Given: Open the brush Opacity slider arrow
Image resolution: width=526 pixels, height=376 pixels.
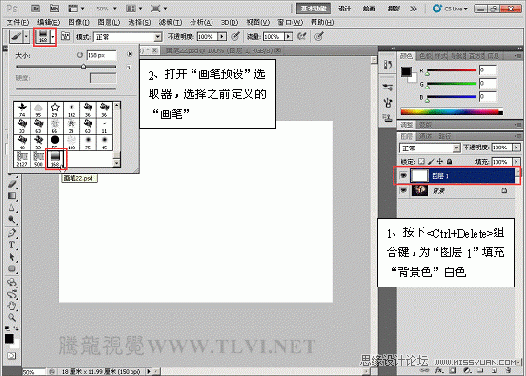Looking at the screenshot, I should coord(222,36).
